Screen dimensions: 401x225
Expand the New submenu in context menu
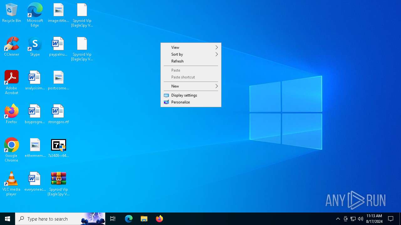point(191,86)
